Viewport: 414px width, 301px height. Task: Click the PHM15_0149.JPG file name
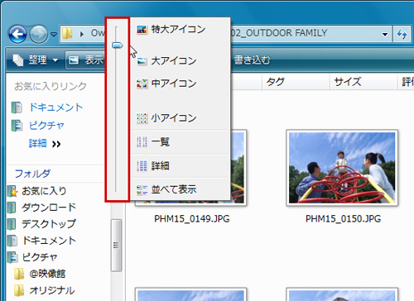192,219
